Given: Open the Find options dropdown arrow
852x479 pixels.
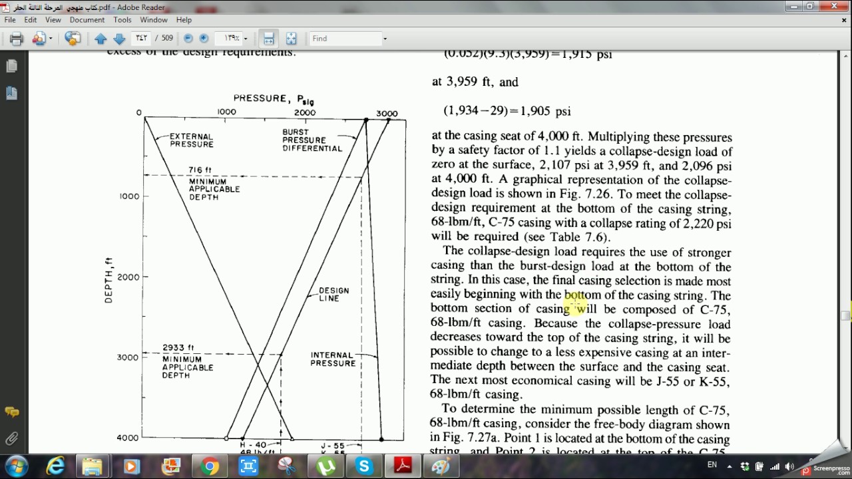Looking at the screenshot, I should [385, 39].
